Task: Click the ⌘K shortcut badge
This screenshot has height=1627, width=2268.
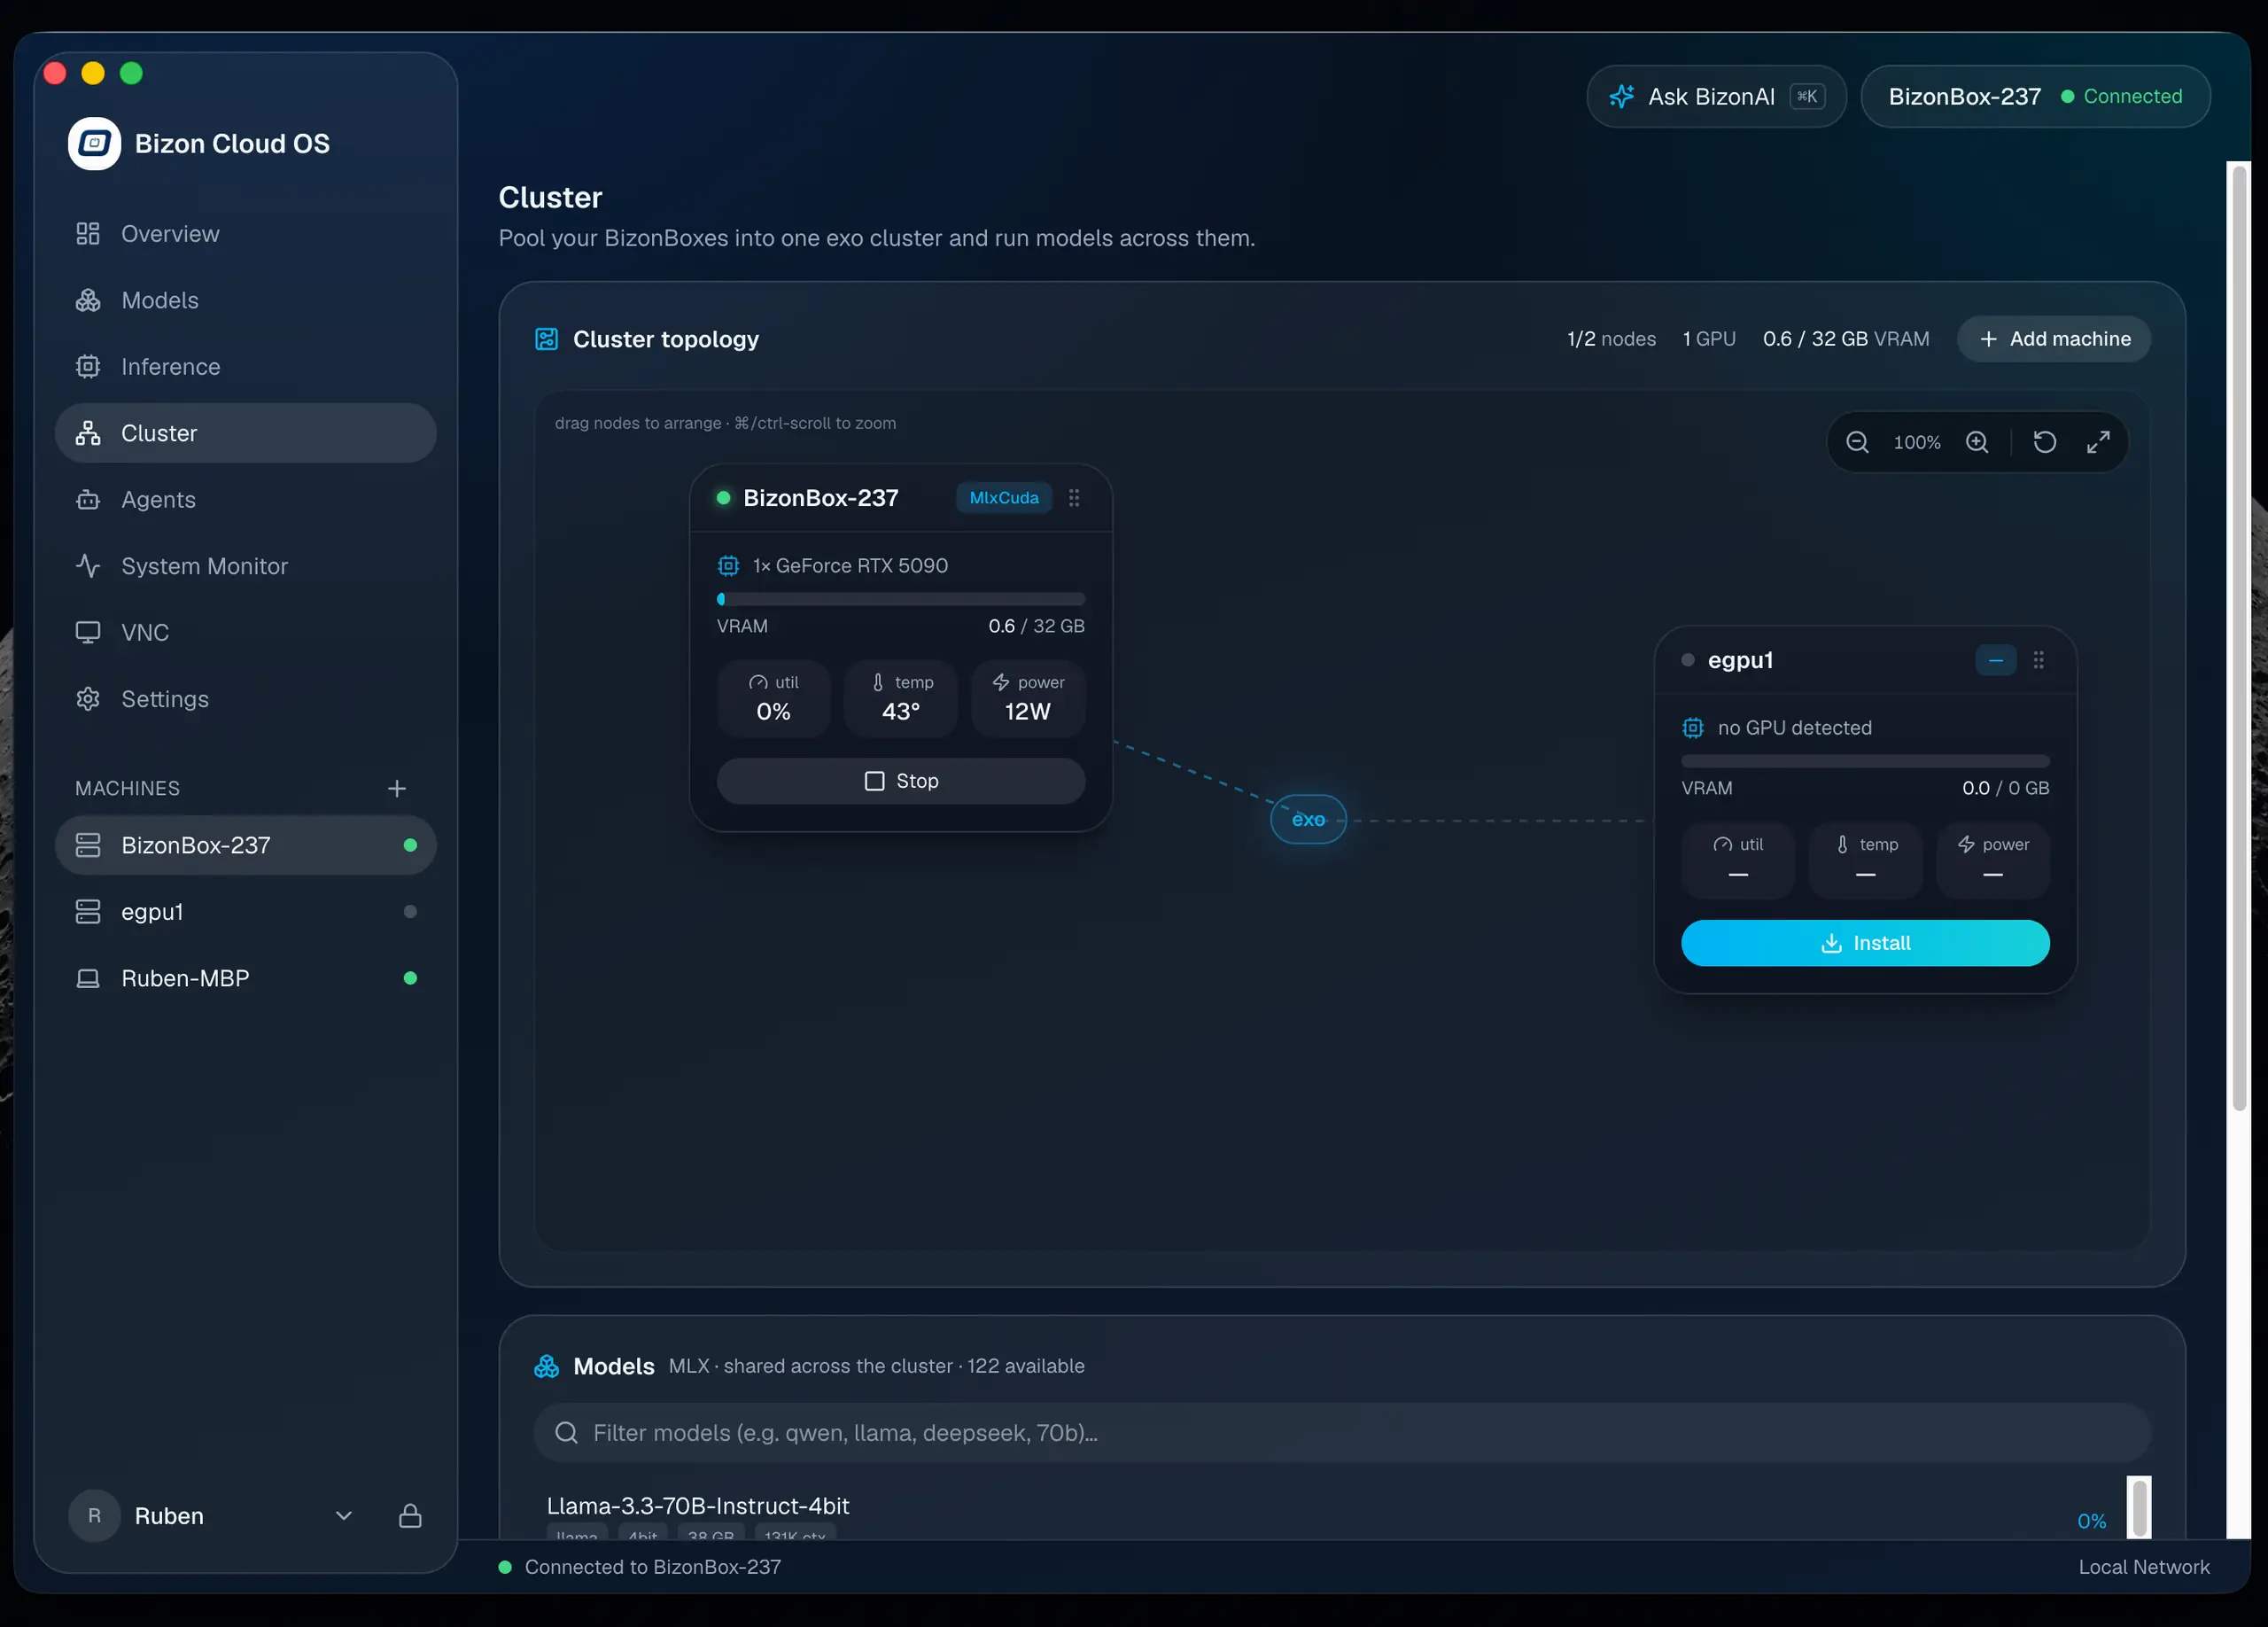Action: point(1806,97)
